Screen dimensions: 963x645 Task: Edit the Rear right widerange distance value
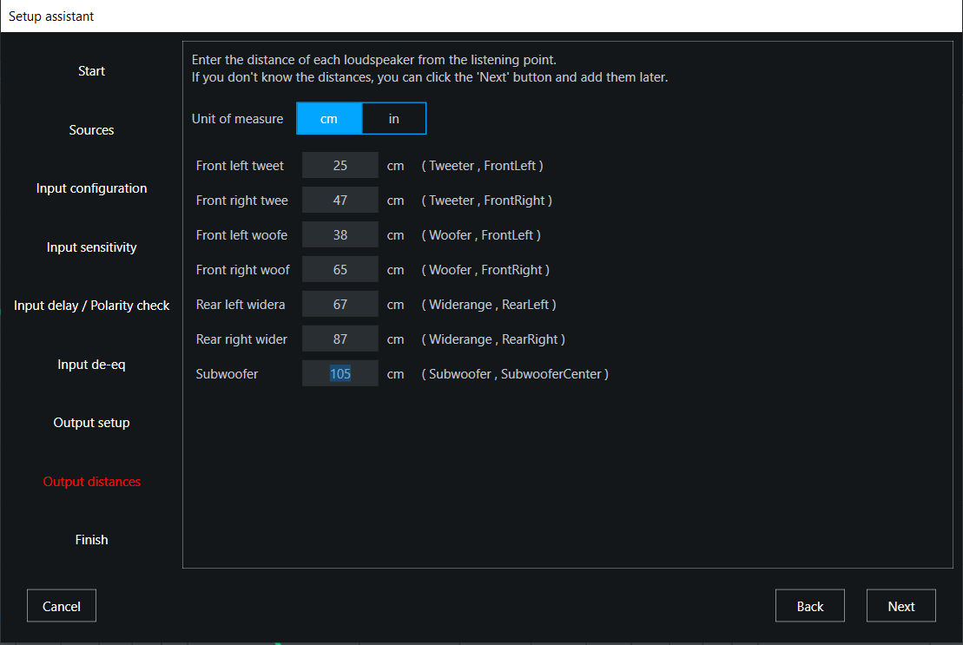click(340, 339)
